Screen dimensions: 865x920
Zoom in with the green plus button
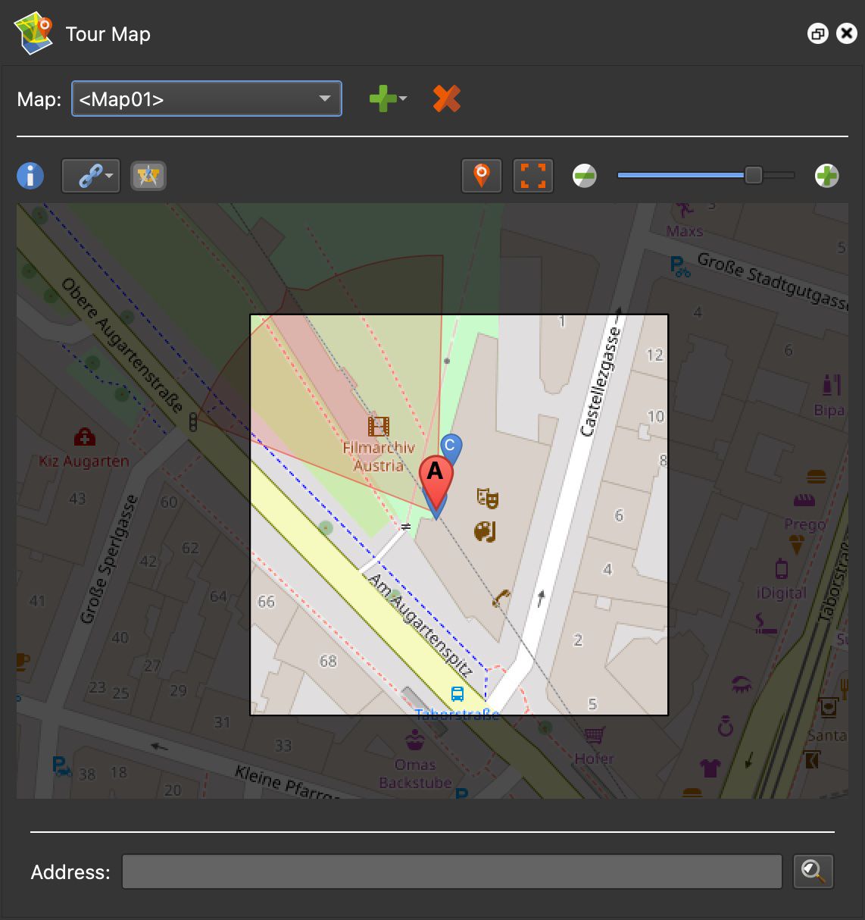(826, 176)
